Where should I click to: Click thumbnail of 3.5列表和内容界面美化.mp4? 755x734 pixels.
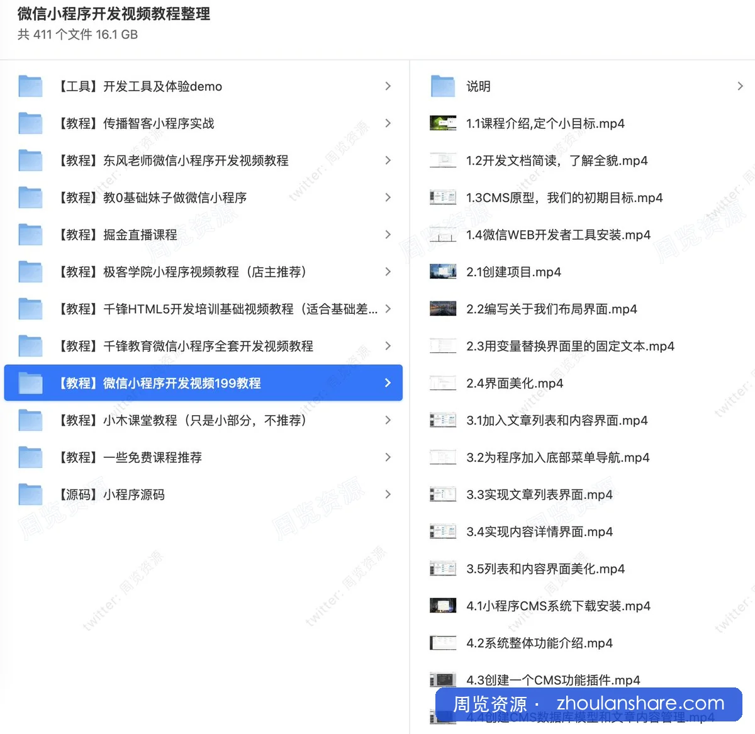pyautogui.click(x=443, y=569)
